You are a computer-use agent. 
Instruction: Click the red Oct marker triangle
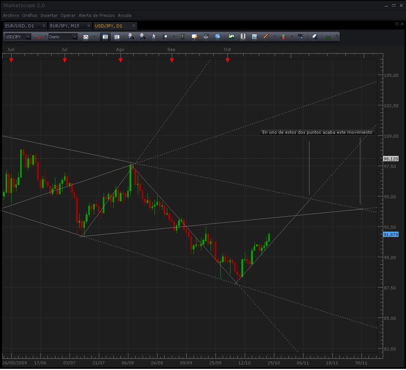click(228, 60)
